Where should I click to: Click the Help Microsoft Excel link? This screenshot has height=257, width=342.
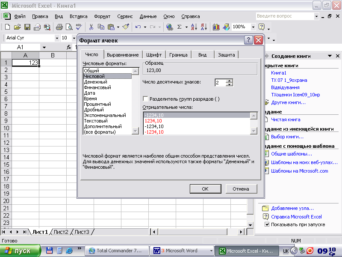click(x=296, y=217)
